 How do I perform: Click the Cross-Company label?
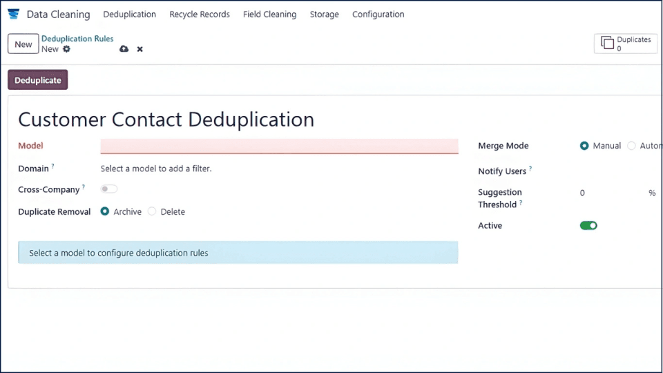48,189
